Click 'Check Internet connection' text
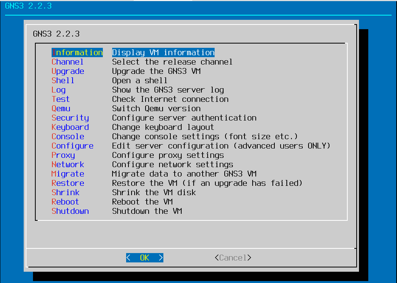 170,99
